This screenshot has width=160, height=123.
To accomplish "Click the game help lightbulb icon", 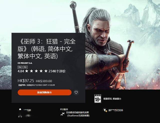I will pyautogui.click(x=105, y=110).
